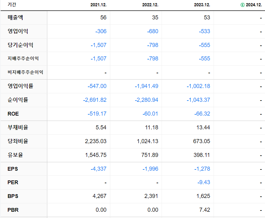Click 당좌비율 value 2,235.03
The image size is (265, 218).
coord(96,141)
